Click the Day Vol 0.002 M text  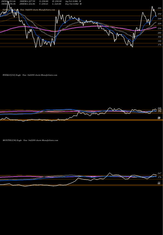click(x=73, y=4)
